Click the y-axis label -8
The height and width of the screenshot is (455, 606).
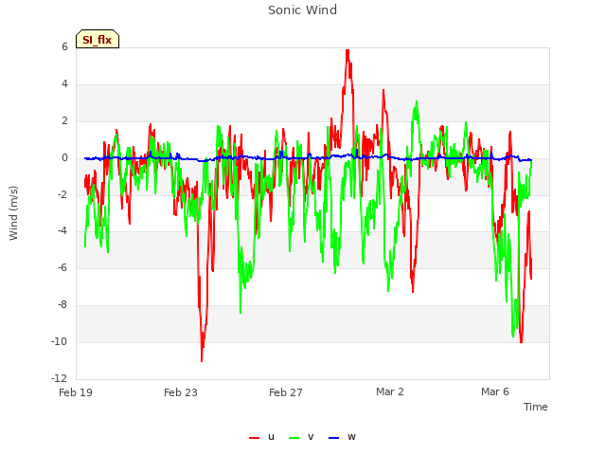62,305
